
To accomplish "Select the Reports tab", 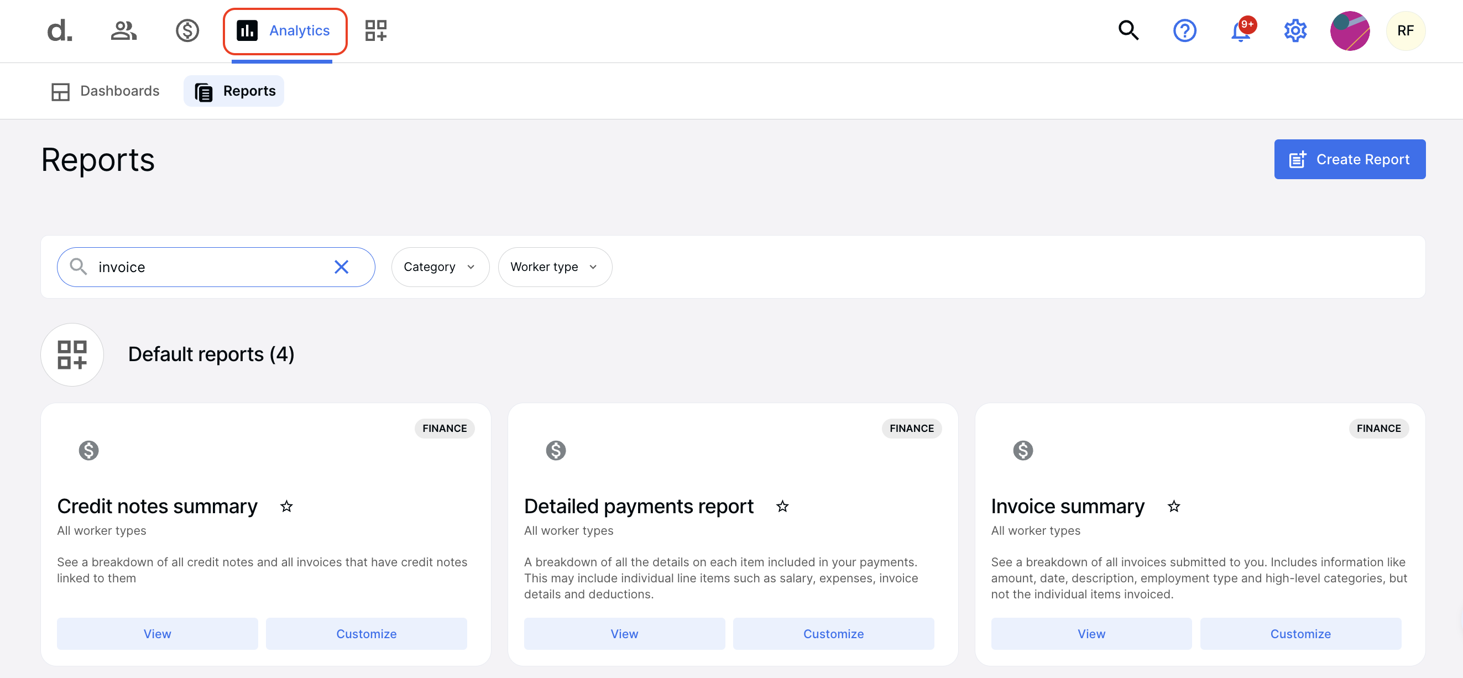I will coord(233,91).
